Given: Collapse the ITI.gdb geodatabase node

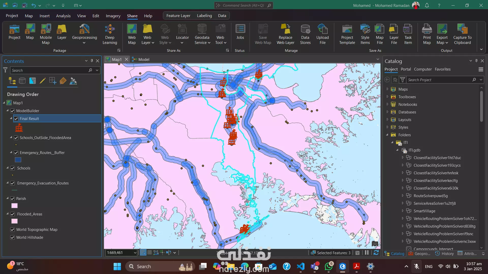Looking at the screenshot, I should tap(397, 150).
